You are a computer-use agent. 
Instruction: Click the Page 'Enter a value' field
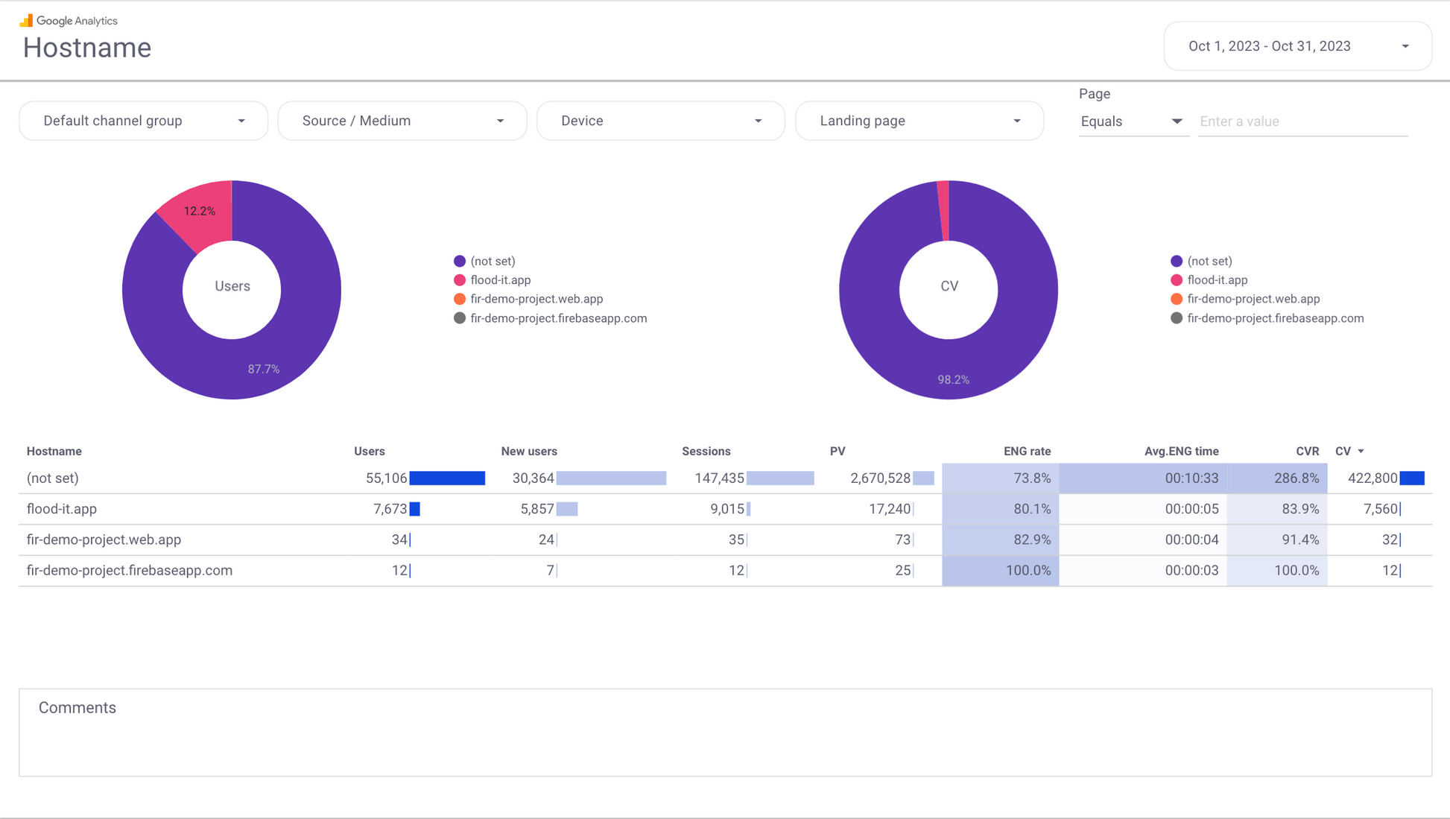coord(1302,121)
